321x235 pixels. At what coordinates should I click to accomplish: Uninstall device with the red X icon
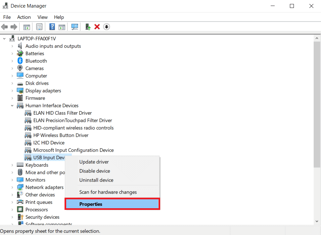pos(97,27)
